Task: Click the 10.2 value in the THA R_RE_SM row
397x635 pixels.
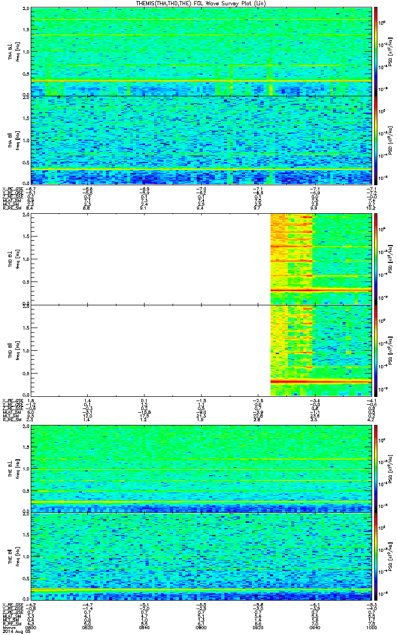Action: pyautogui.click(x=372, y=208)
